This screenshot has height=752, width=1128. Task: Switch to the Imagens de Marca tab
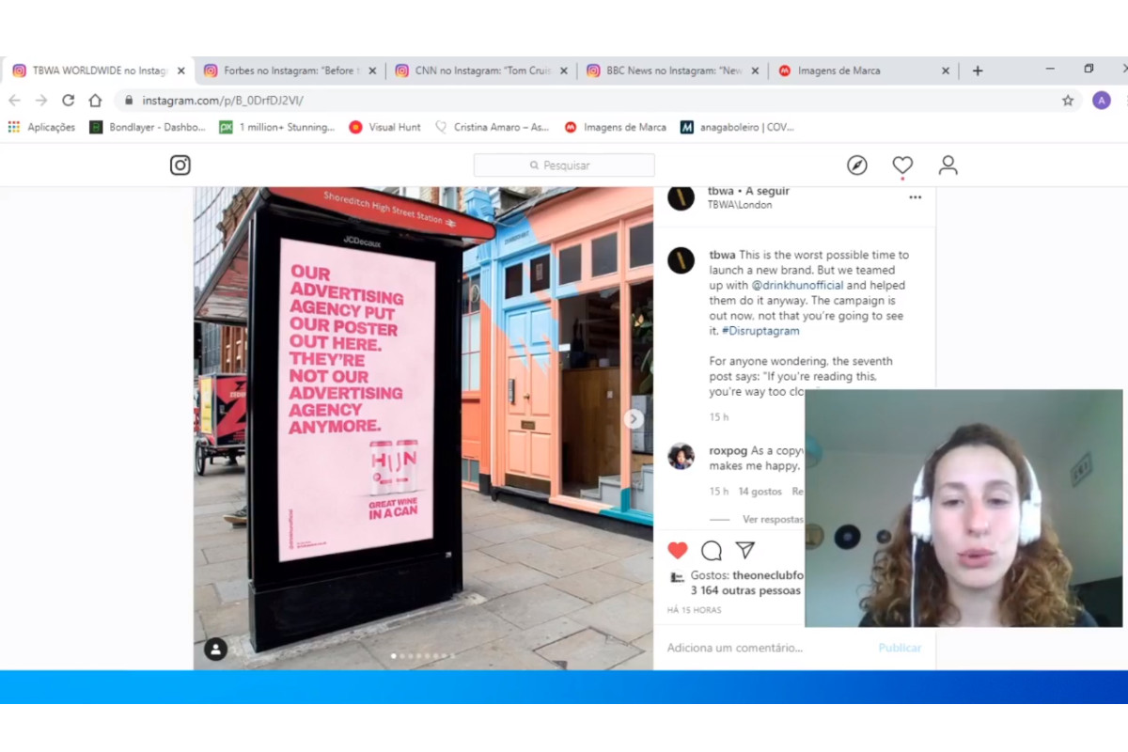pyautogui.click(x=863, y=70)
